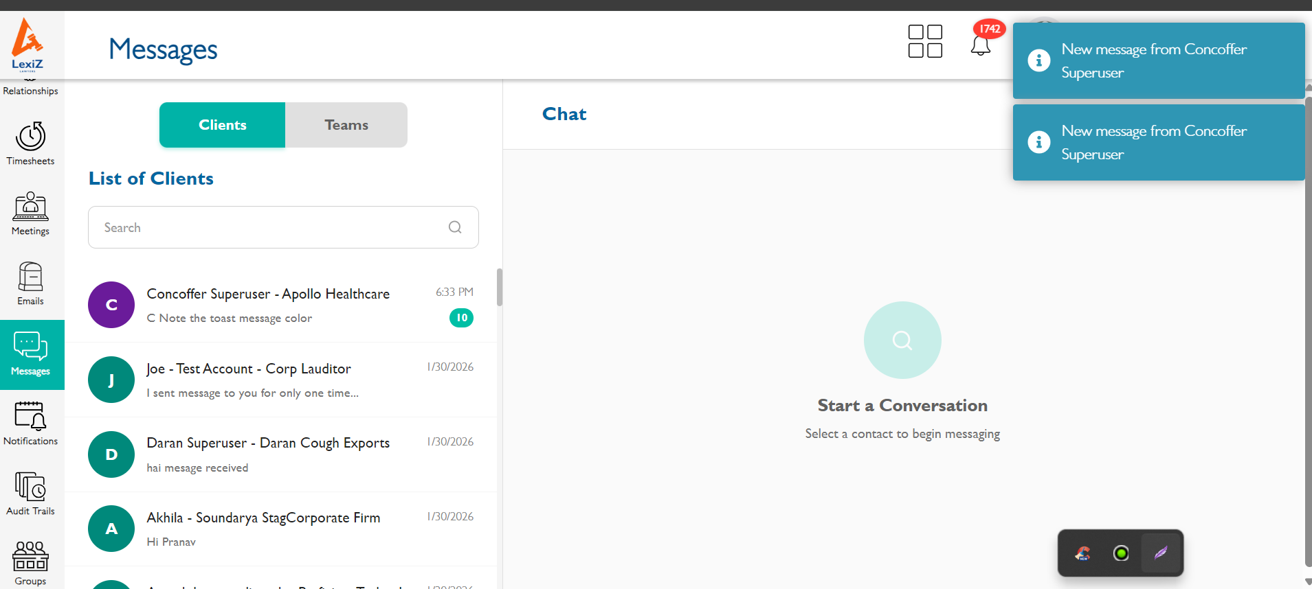
Task: Click the client list scrollbar
Action: pyautogui.click(x=500, y=287)
